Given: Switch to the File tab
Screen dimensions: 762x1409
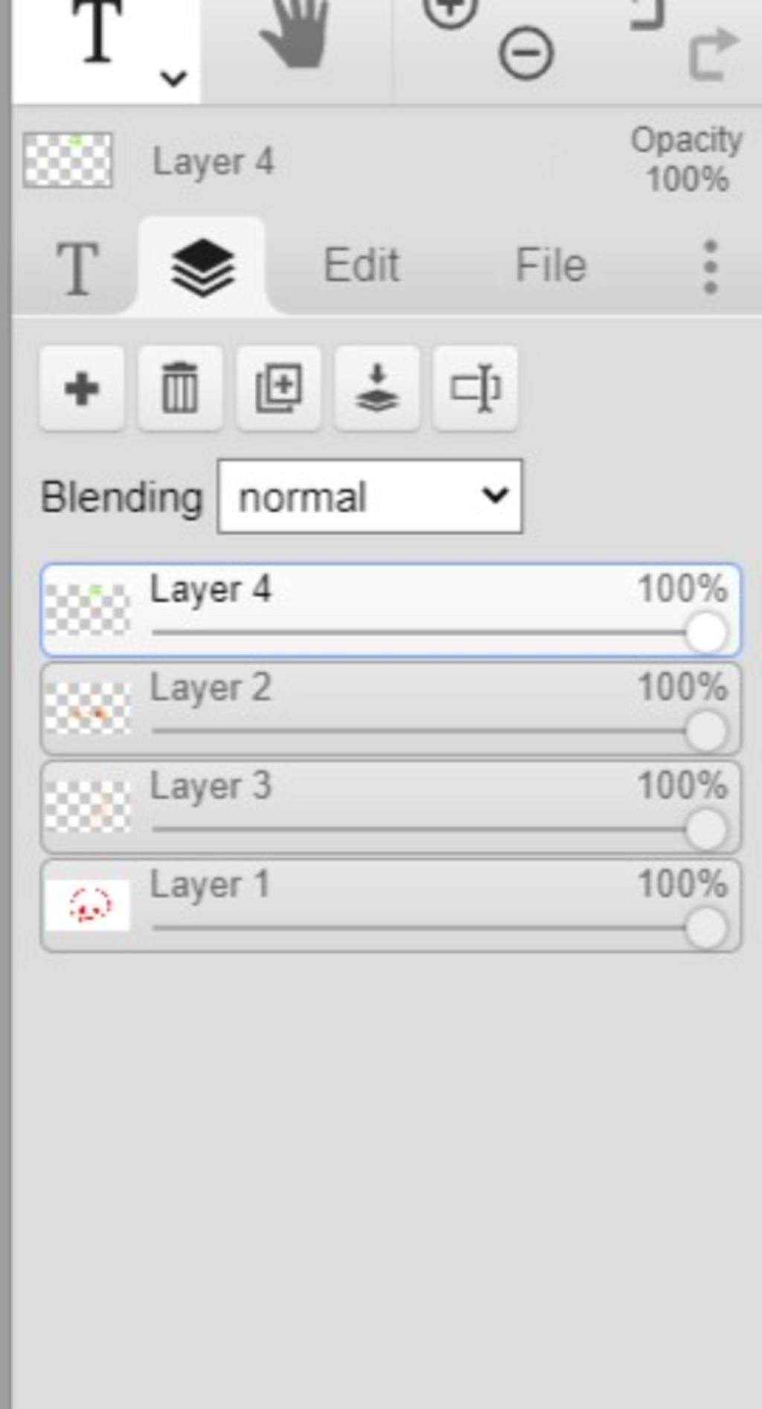Looking at the screenshot, I should (551, 265).
